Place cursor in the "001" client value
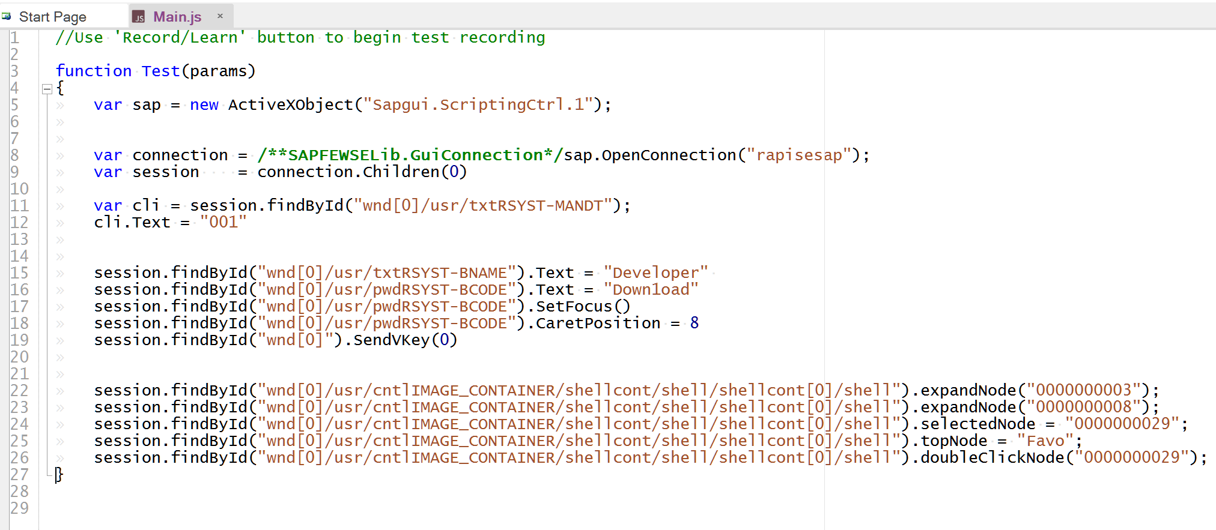This screenshot has height=530, width=1216. tap(223, 223)
